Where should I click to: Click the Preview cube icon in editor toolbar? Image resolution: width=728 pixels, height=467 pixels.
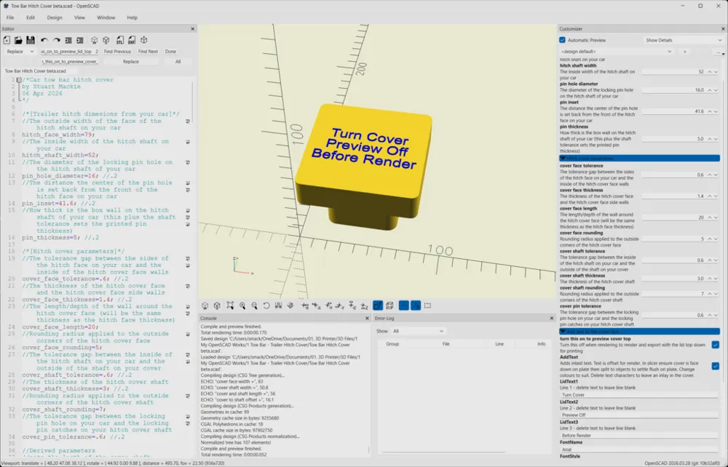point(94,40)
